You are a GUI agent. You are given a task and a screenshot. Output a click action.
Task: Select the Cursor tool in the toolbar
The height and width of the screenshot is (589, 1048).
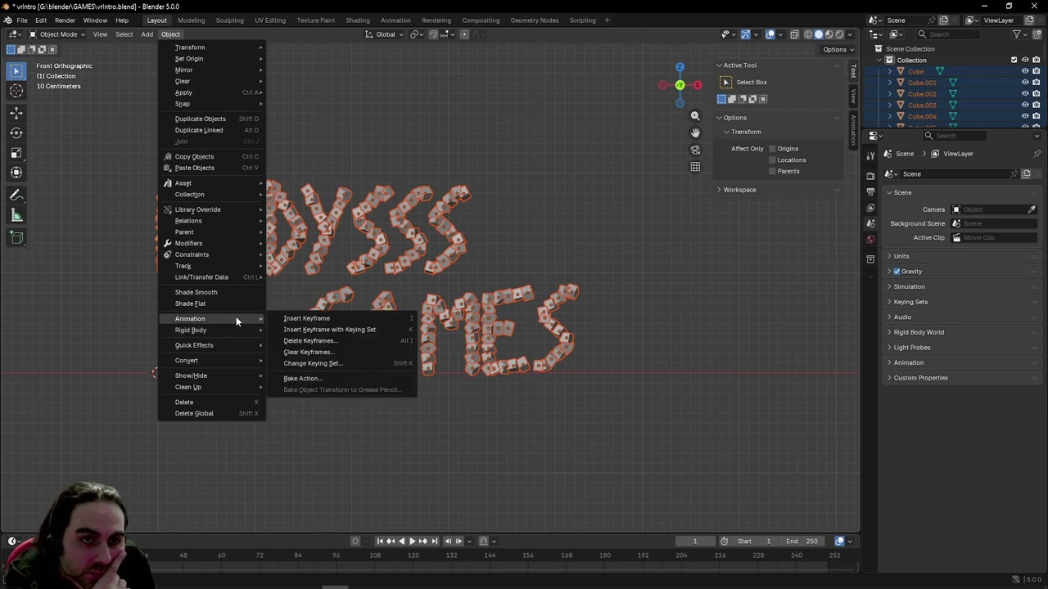16,92
